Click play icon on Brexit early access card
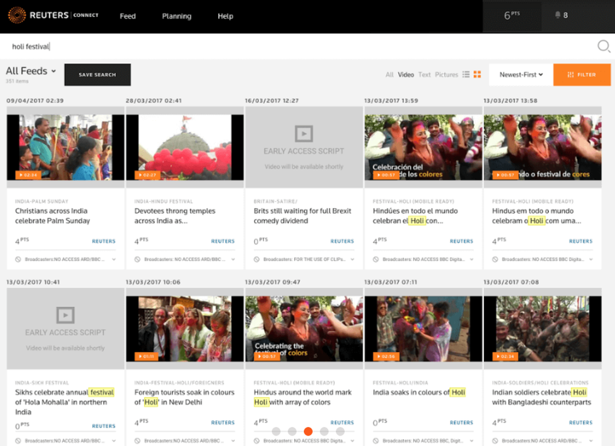The image size is (615, 446). coord(304,133)
